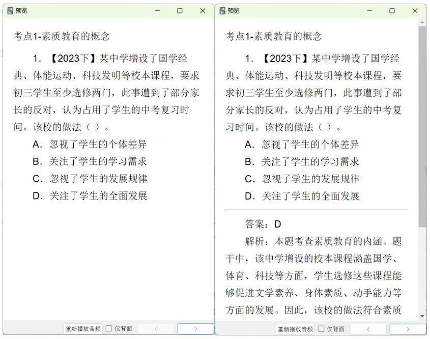Screen dimensions: 430x339
Task: Click heading 考点1-素质教育的概念 in right window
Action: click(x=274, y=36)
